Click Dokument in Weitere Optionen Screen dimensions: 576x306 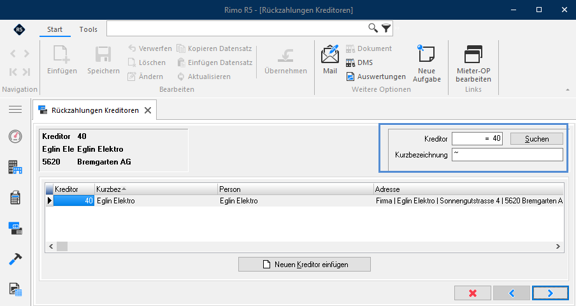point(369,48)
